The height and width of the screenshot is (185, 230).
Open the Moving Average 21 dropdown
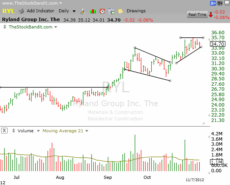[87, 131]
